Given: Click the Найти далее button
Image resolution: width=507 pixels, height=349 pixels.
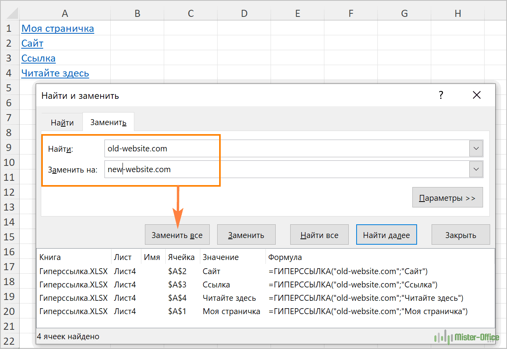Looking at the screenshot, I should tap(386, 235).
